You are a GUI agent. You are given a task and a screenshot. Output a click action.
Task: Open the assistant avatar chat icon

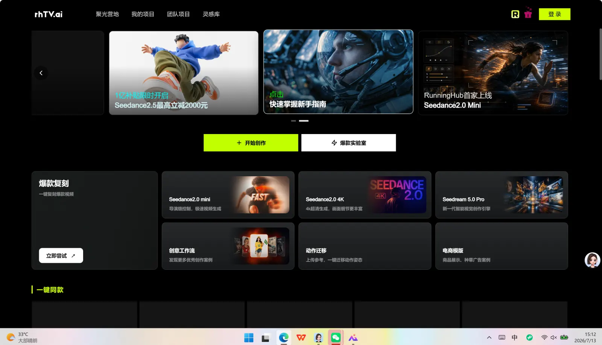(592, 260)
